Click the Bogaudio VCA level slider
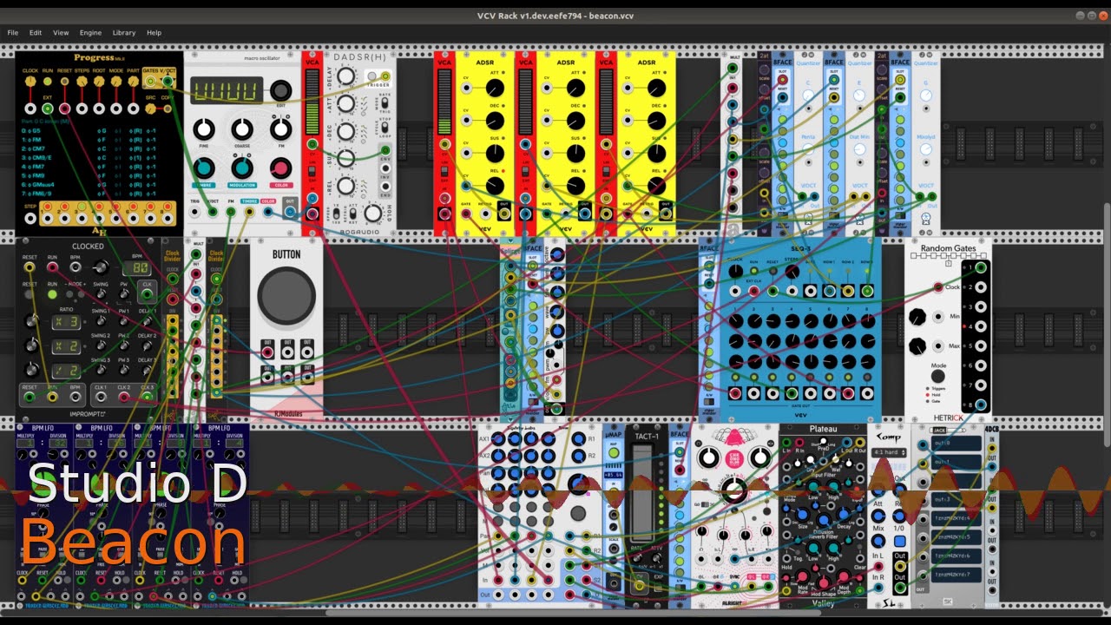The height and width of the screenshot is (625, 1111). click(x=312, y=100)
